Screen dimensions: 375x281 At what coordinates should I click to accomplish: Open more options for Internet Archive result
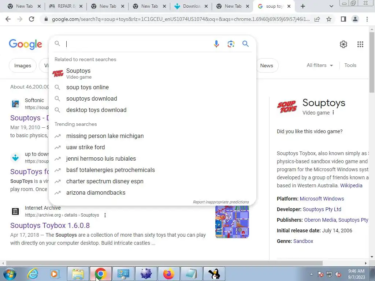click(x=105, y=215)
